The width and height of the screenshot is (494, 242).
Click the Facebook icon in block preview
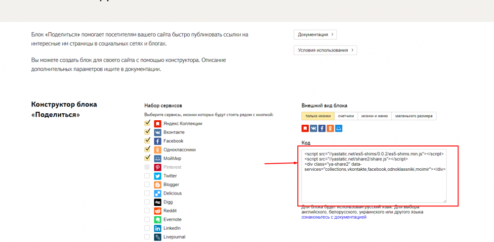pos(322,129)
